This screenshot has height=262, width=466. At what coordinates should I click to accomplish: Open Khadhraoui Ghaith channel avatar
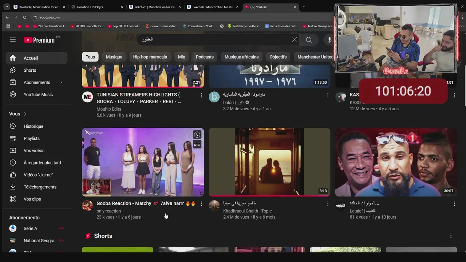point(214,206)
